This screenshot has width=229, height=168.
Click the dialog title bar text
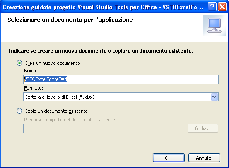coord(103,7)
